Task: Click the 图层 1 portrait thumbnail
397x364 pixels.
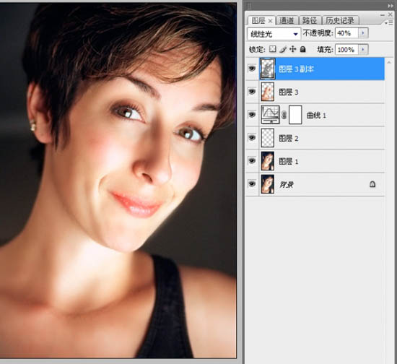Action: pyautogui.click(x=268, y=160)
